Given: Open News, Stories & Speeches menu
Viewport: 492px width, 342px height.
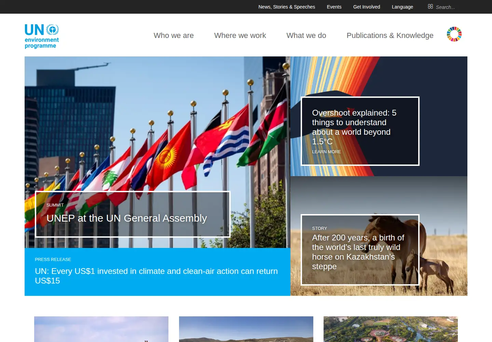Looking at the screenshot, I should (287, 7).
